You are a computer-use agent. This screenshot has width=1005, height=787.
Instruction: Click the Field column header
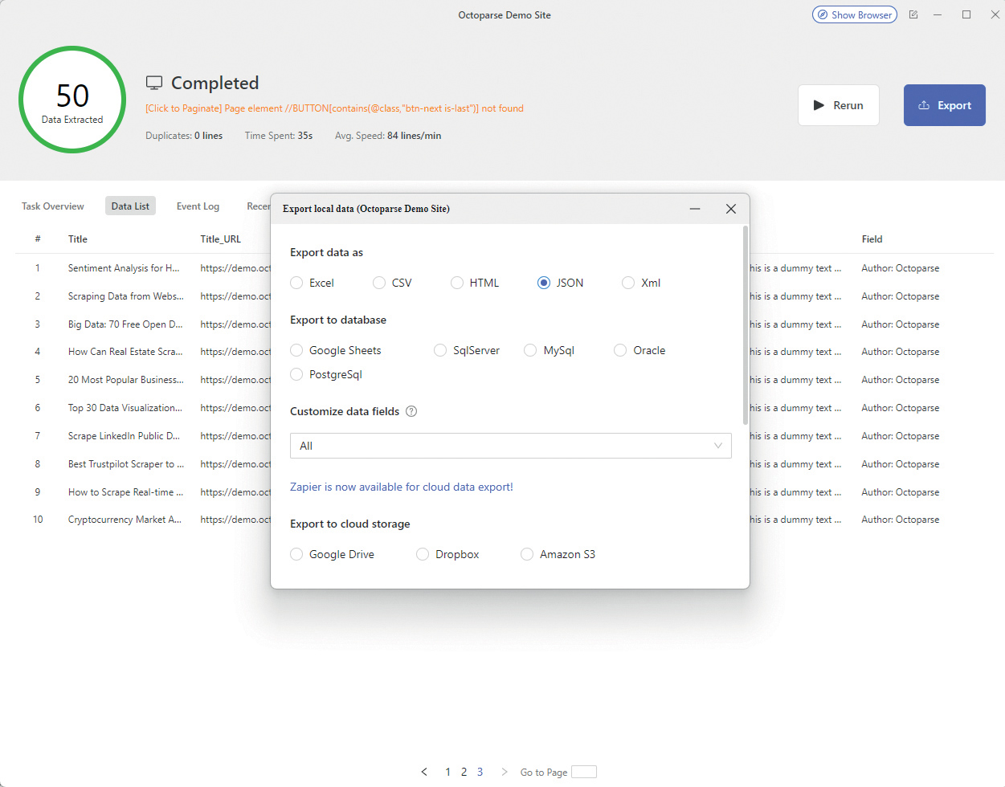click(872, 239)
